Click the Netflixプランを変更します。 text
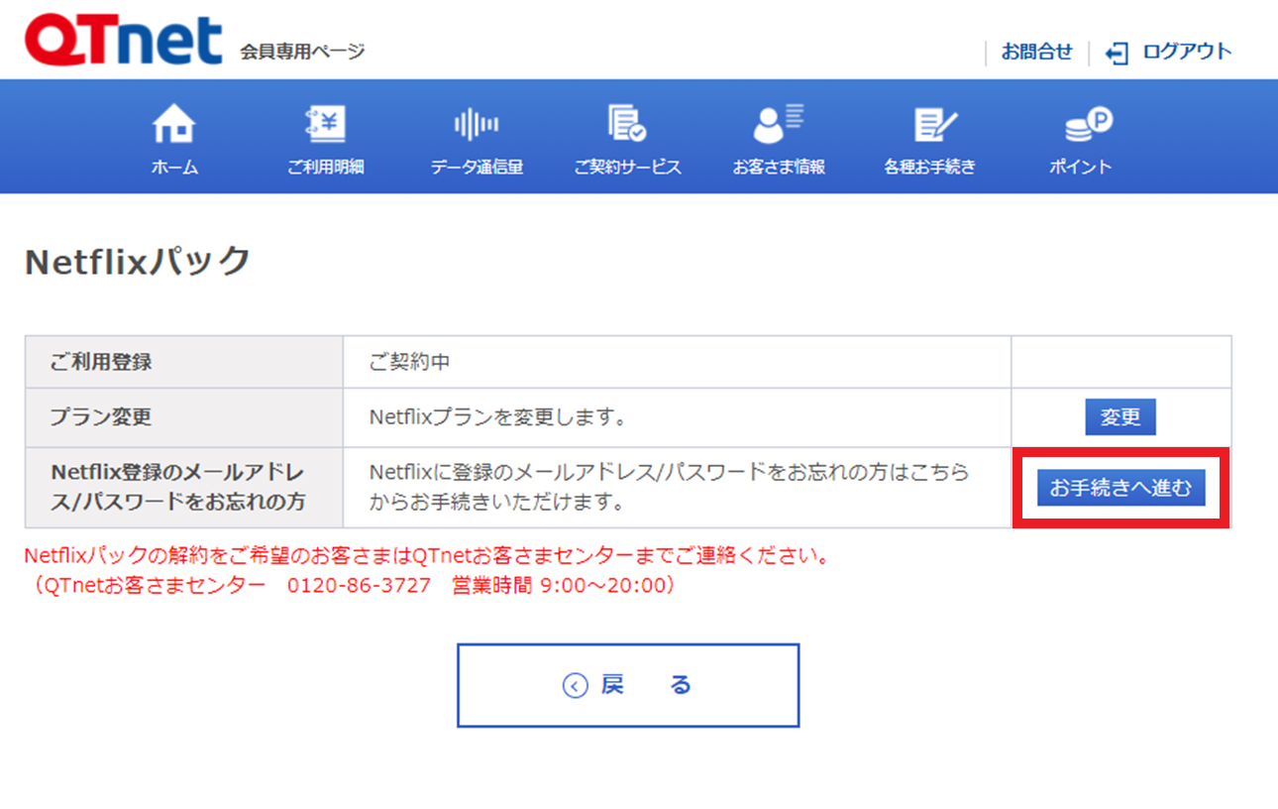This screenshot has height=809, width=1278. [x=498, y=417]
